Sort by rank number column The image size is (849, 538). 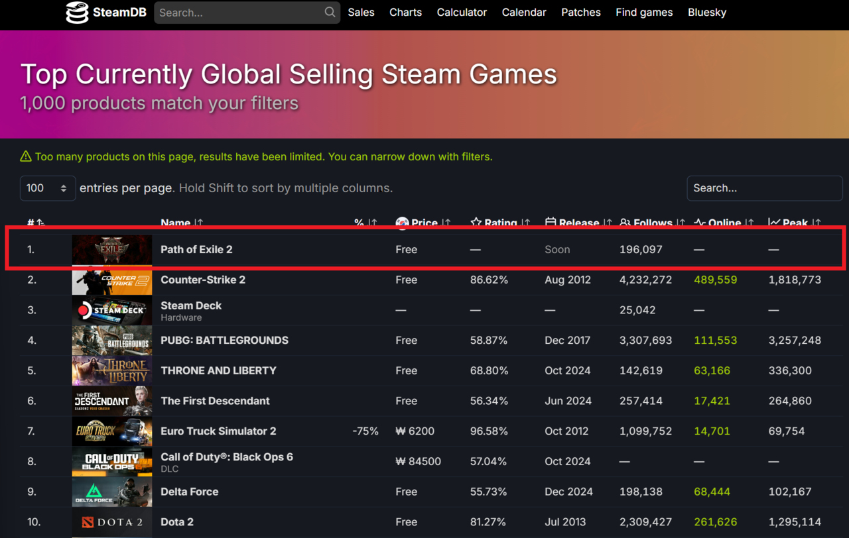31,223
